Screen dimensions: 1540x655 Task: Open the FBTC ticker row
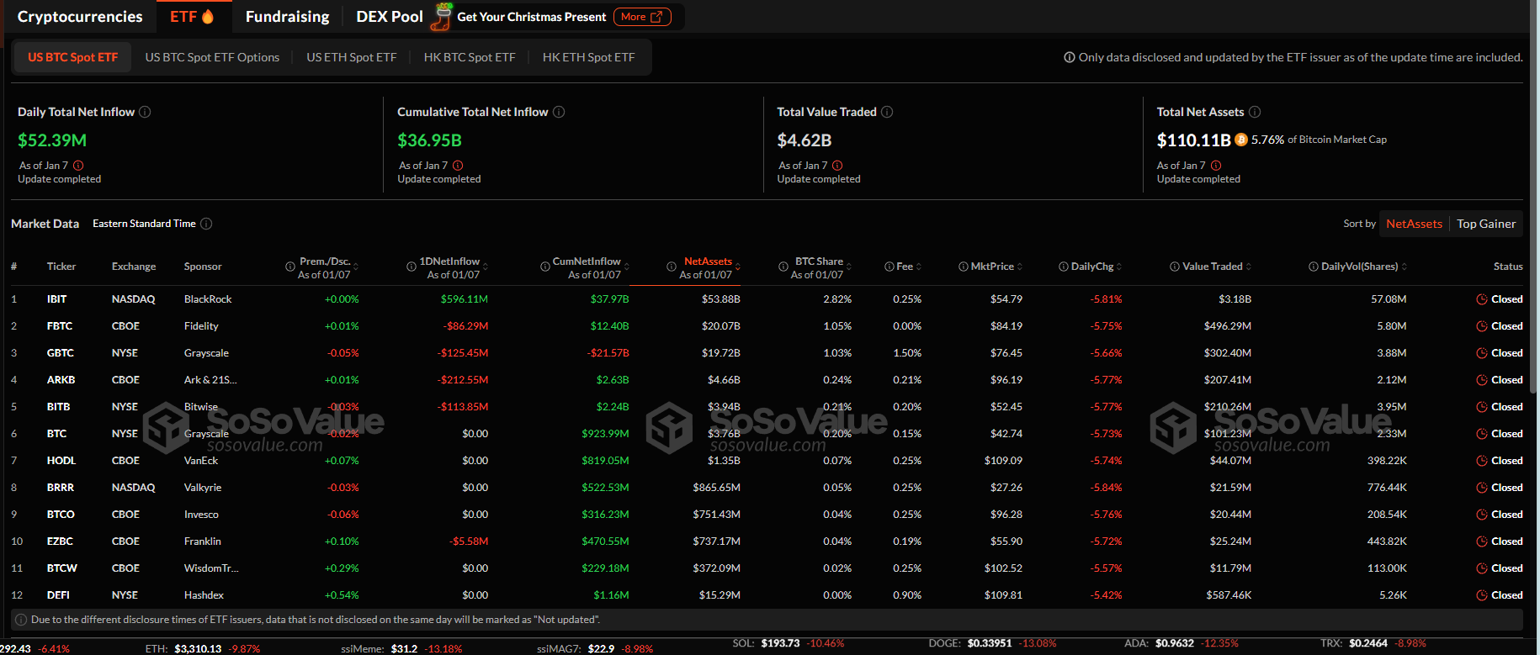click(x=767, y=326)
